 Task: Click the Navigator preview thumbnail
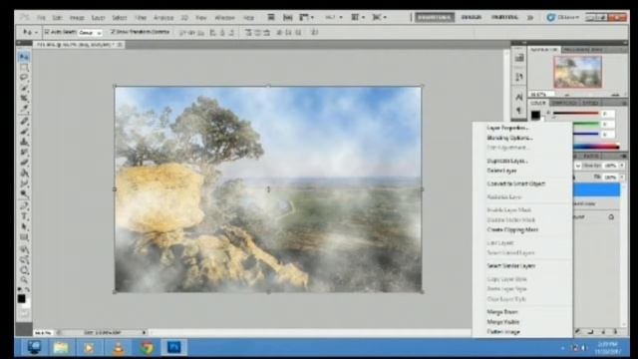click(577, 72)
